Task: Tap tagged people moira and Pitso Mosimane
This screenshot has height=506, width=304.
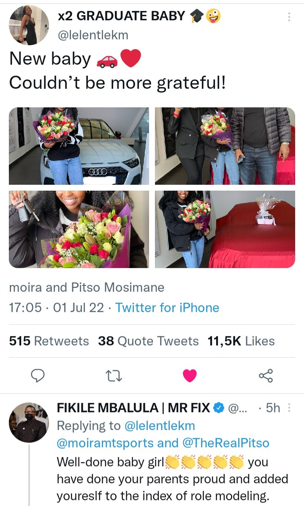Action: click(87, 287)
